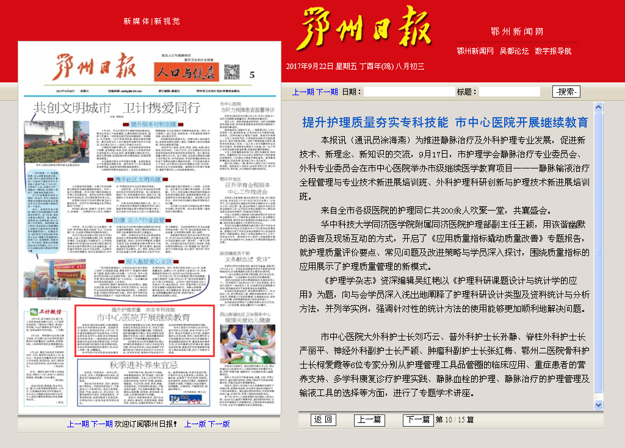The width and height of the screenshot is (625, 448).
Task: Click 下一期 below the newspaper page
Action: click(x=102, y=424)
